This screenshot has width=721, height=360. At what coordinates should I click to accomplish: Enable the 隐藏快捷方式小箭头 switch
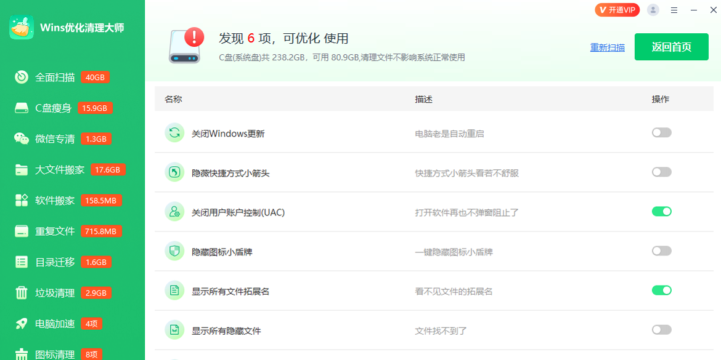point(661,172)
